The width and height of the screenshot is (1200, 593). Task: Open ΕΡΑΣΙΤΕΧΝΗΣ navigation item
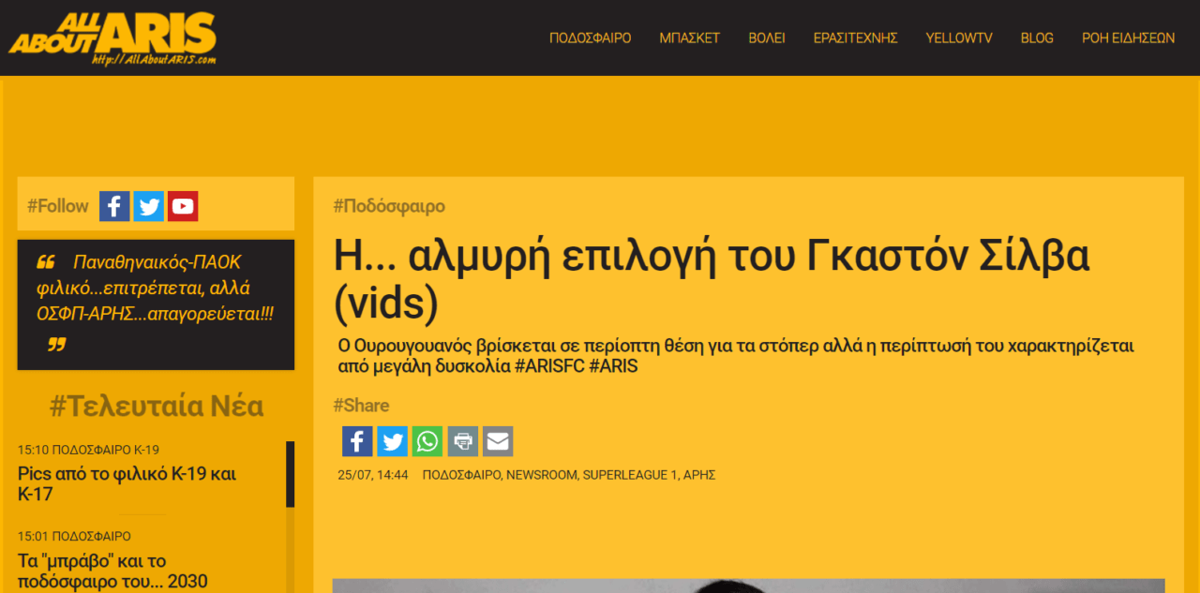[x=855, y=38]
